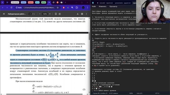Open a new browser tab
170x95 pixels.
(x=65, y=2)
